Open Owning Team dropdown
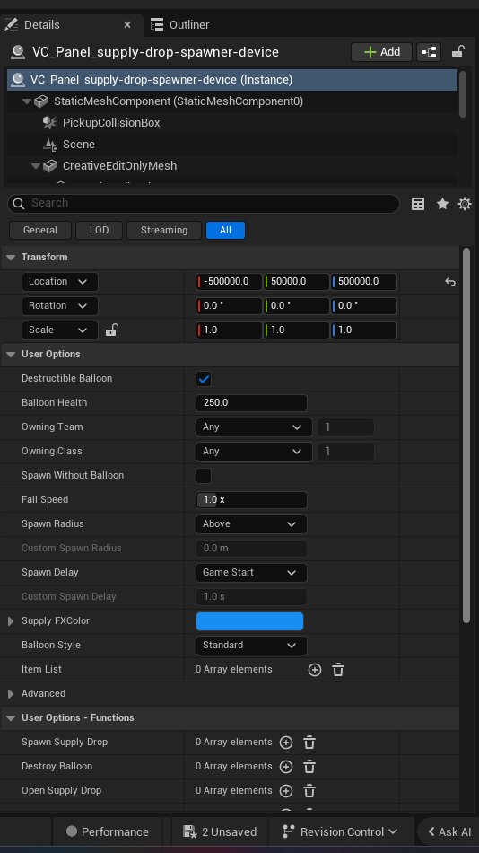The width and height of the screenshot is (479, 853). (x=254, y=427)
